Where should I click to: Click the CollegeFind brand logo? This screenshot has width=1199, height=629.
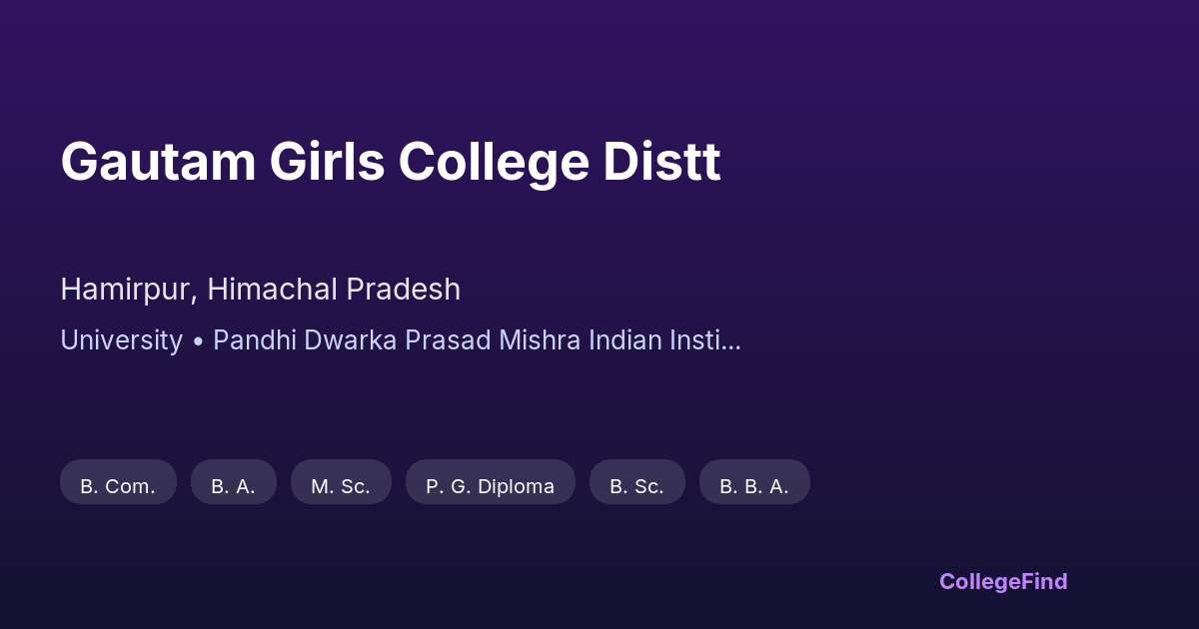(1002, 581)
